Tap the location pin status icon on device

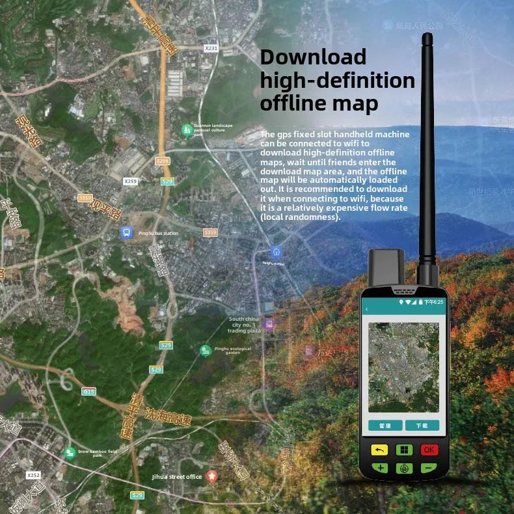point(401,302)
